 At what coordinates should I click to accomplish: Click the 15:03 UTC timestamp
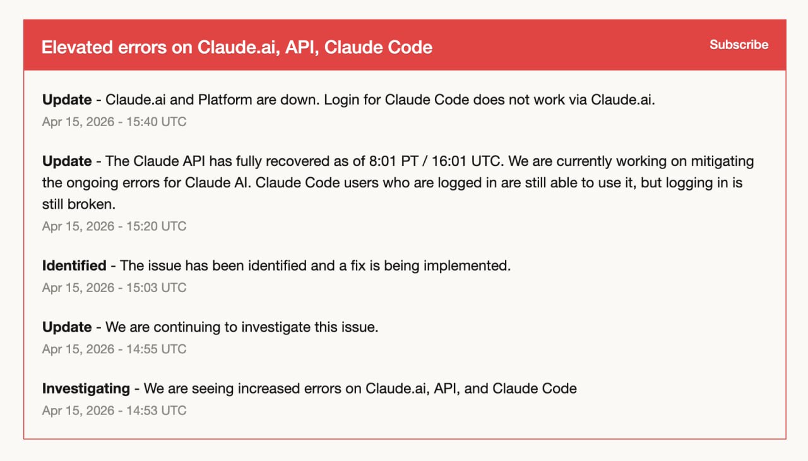pos(114,288)
